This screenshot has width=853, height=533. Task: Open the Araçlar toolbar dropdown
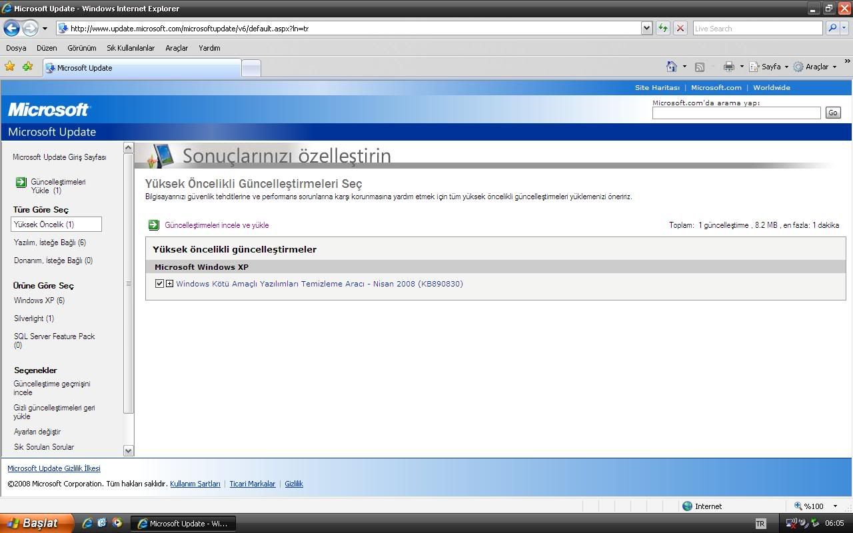coord(814,67)
